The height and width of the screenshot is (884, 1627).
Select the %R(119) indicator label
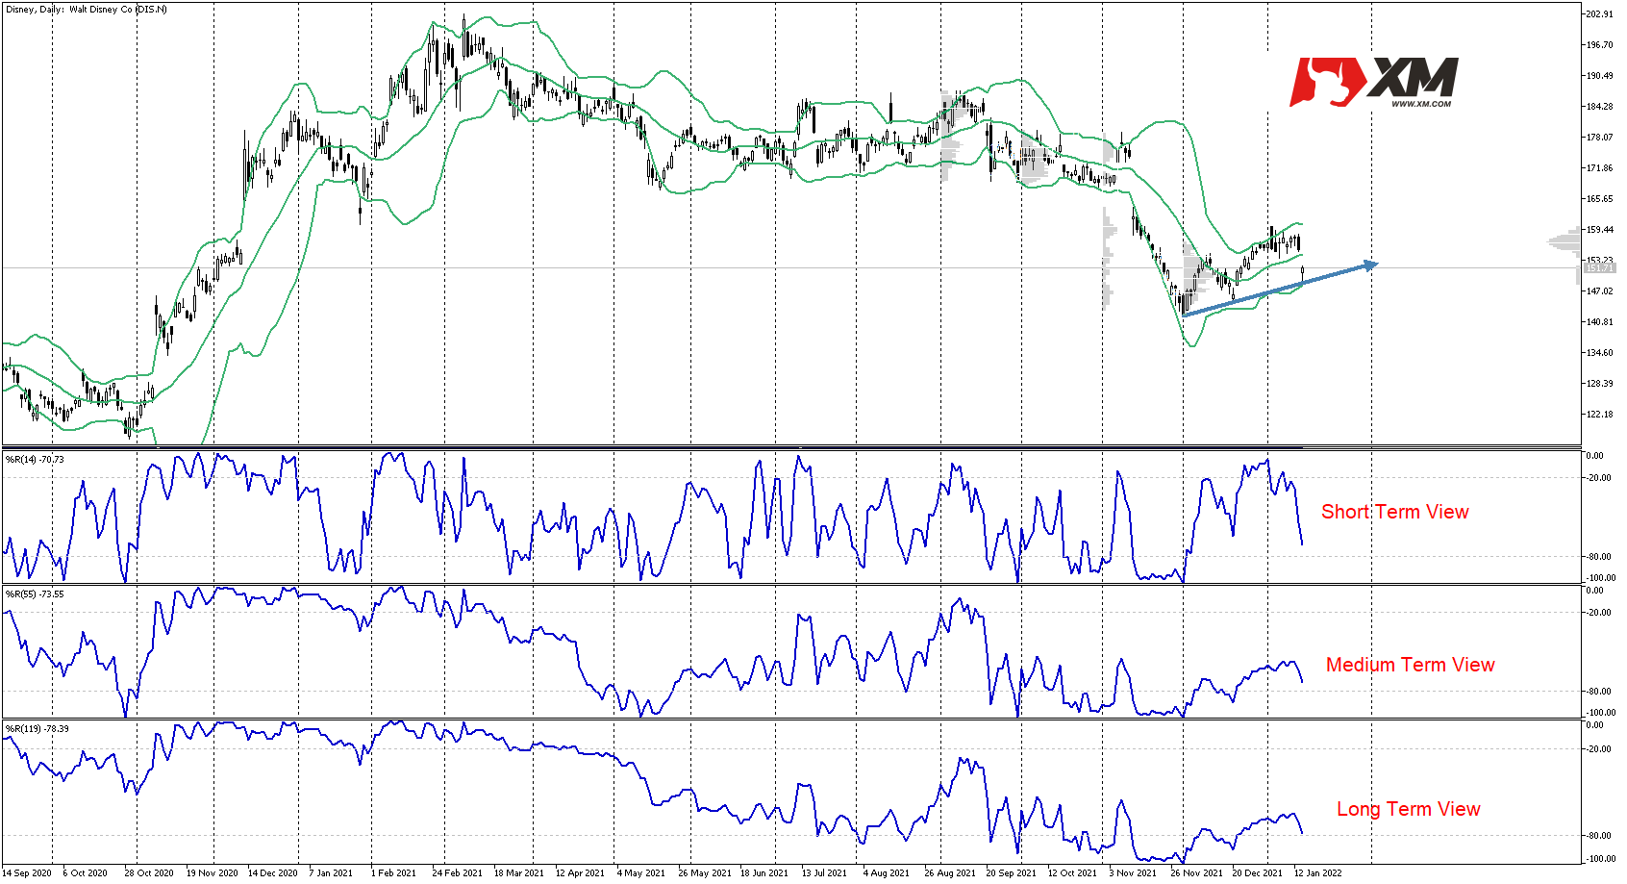pyautogui.click(x=37, y=729)
